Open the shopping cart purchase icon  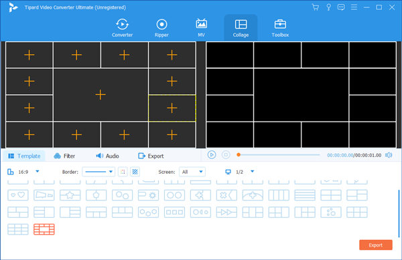click(316, 7)
